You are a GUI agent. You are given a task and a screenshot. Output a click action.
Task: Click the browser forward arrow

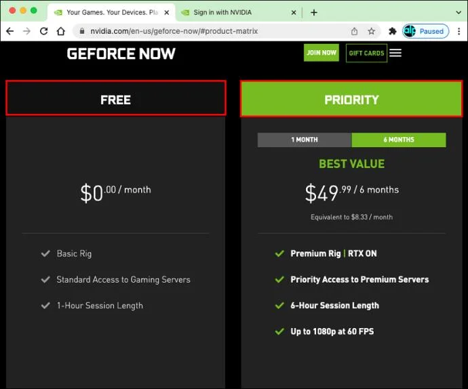27,31
